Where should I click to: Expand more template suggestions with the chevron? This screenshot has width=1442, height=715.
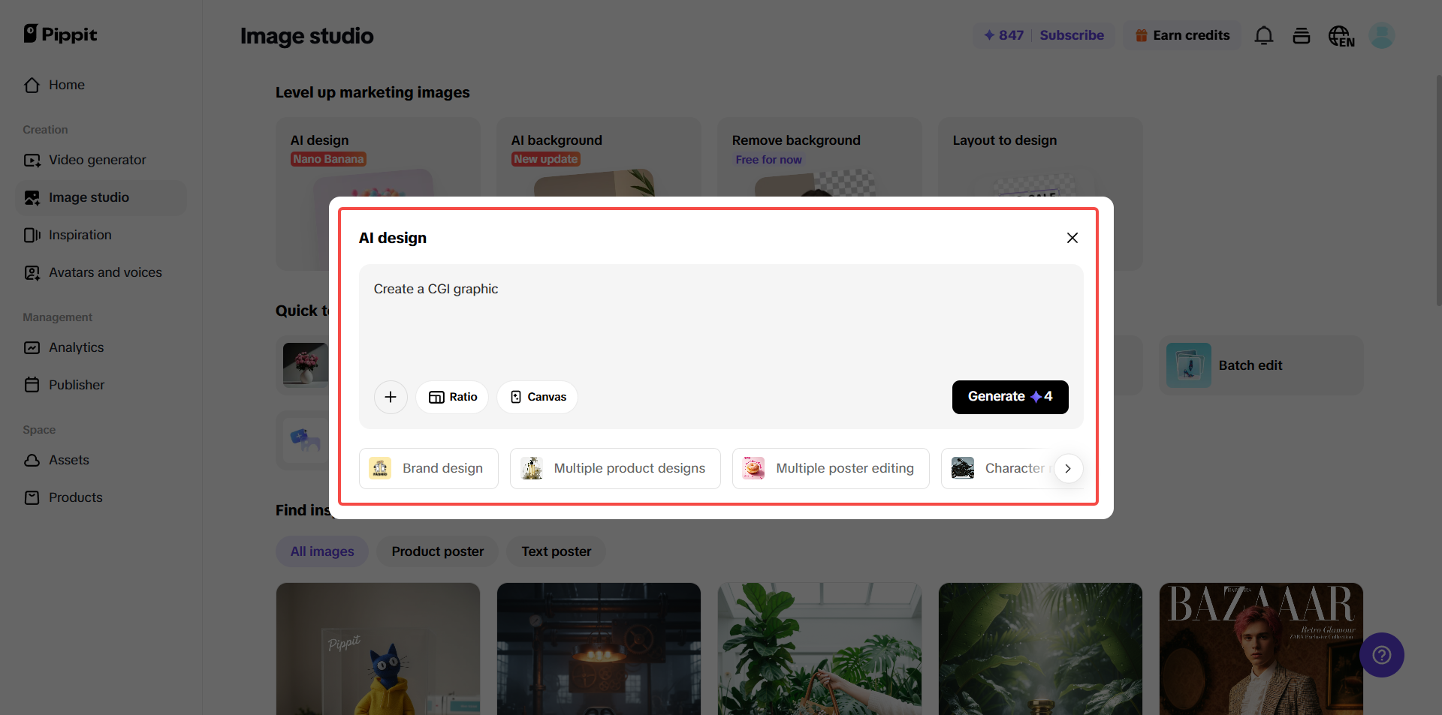click(1068, 468)
